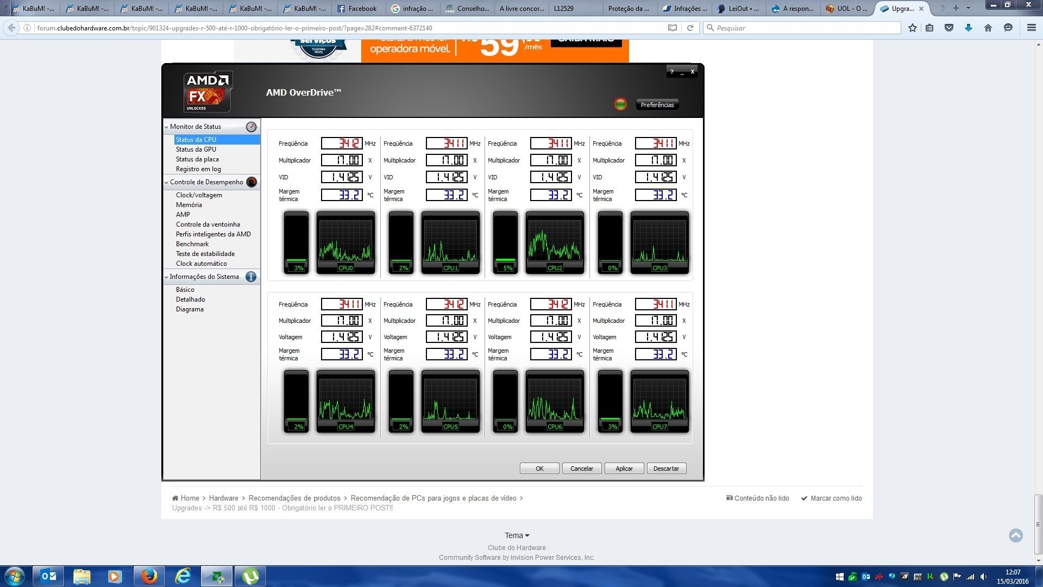
Task: Click info icon beside Informações do Sistema
Action: pyautogui.click(x=251, y=277)
